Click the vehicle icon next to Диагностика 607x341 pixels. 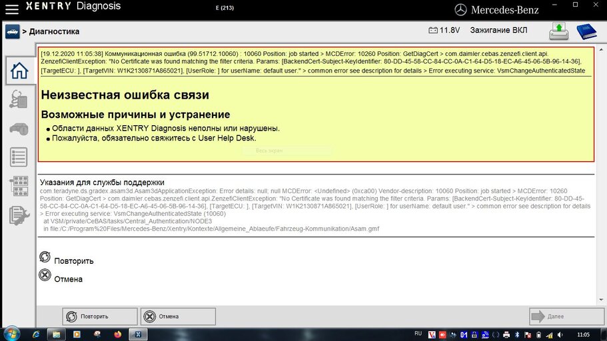point(13,31)
